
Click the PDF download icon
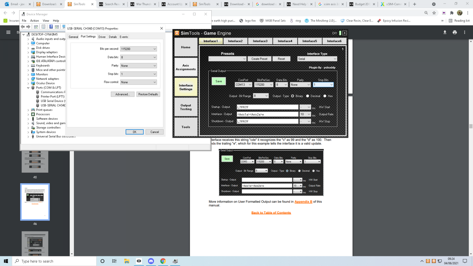445,32
